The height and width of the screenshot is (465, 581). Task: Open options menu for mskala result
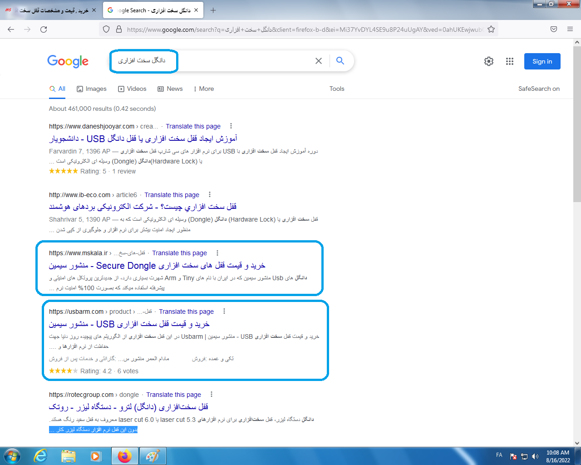click(x=217, y=253)
